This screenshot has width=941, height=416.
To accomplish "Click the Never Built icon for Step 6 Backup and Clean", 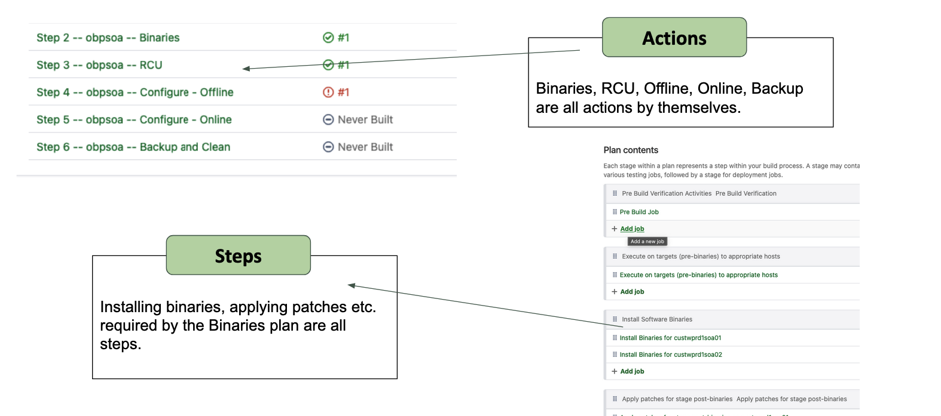I will 328,147.
